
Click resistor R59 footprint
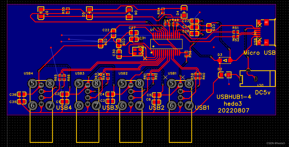pyautogui.click(x=196, y=76)
